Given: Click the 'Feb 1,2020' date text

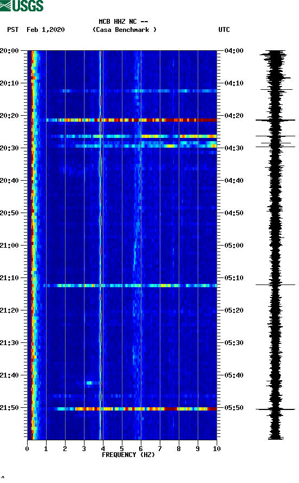Looking at the screenshot, I should point(45,30).
